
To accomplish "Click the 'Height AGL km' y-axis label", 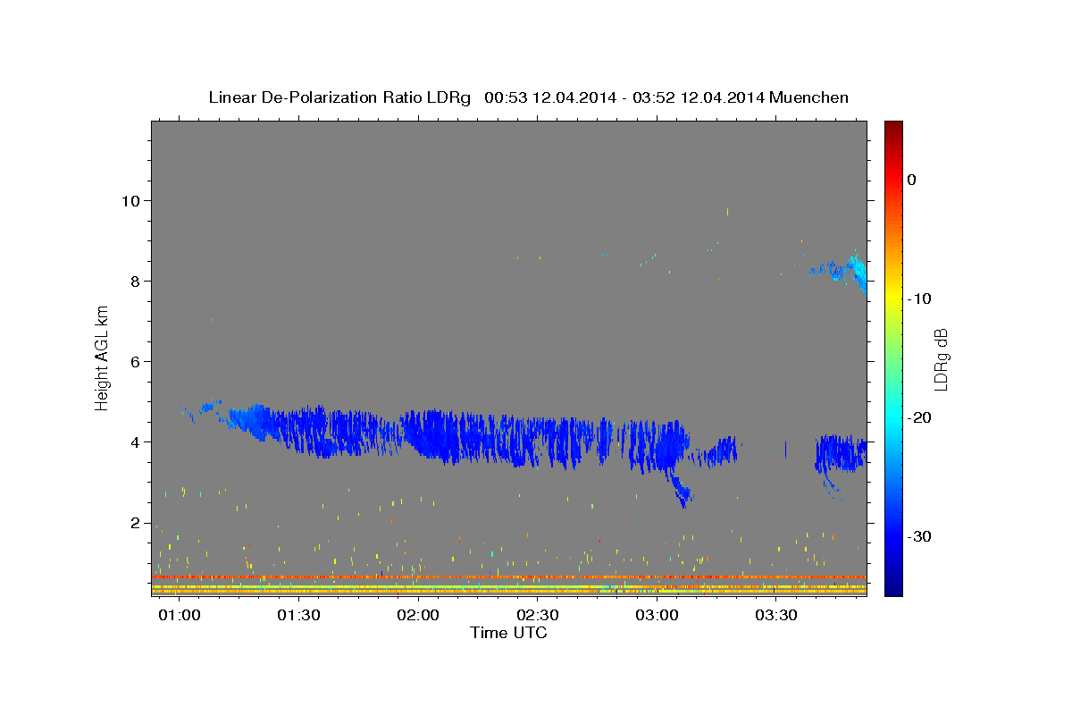I will coord(103,357).
